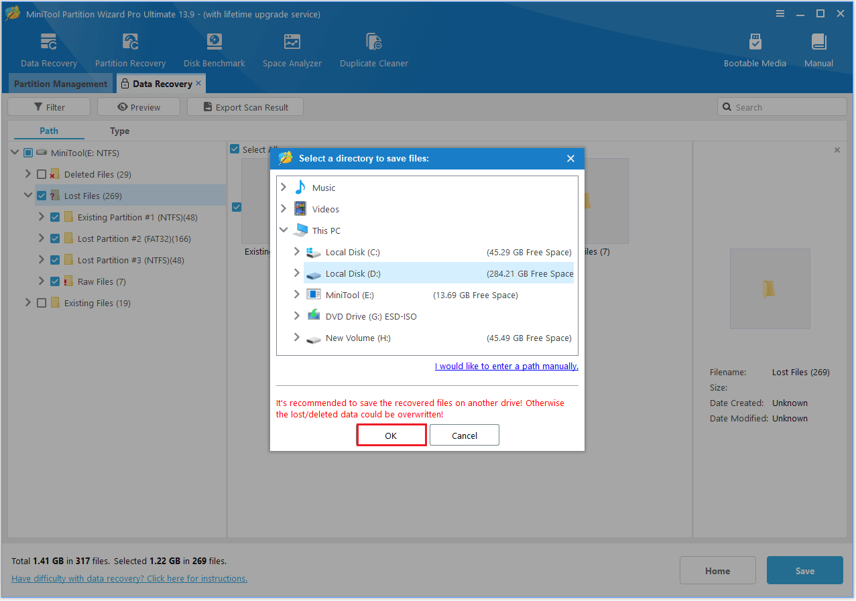The height and width of the screenshot is (601, 856).
Task: Select the Local Disk (D:) row
Action: pyautogui.click(x=438, y=273)
